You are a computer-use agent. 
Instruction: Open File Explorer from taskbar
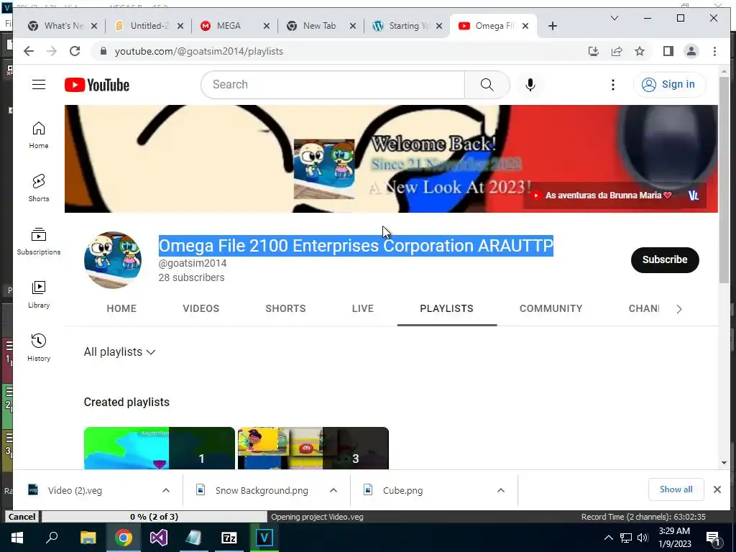(88, 538)
